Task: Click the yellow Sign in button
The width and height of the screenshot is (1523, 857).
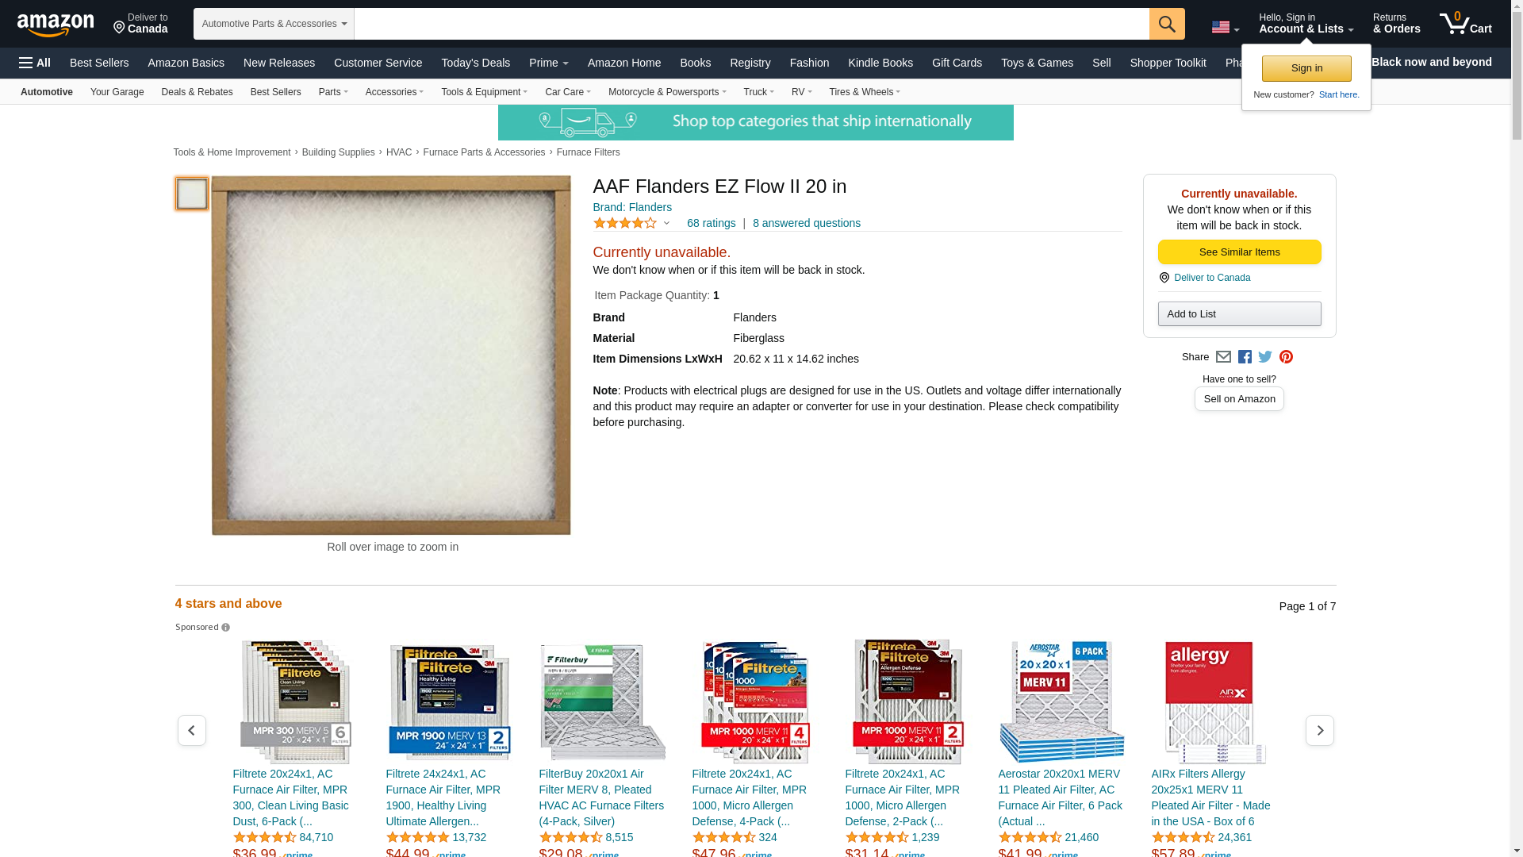Action: click(1306, 68)
